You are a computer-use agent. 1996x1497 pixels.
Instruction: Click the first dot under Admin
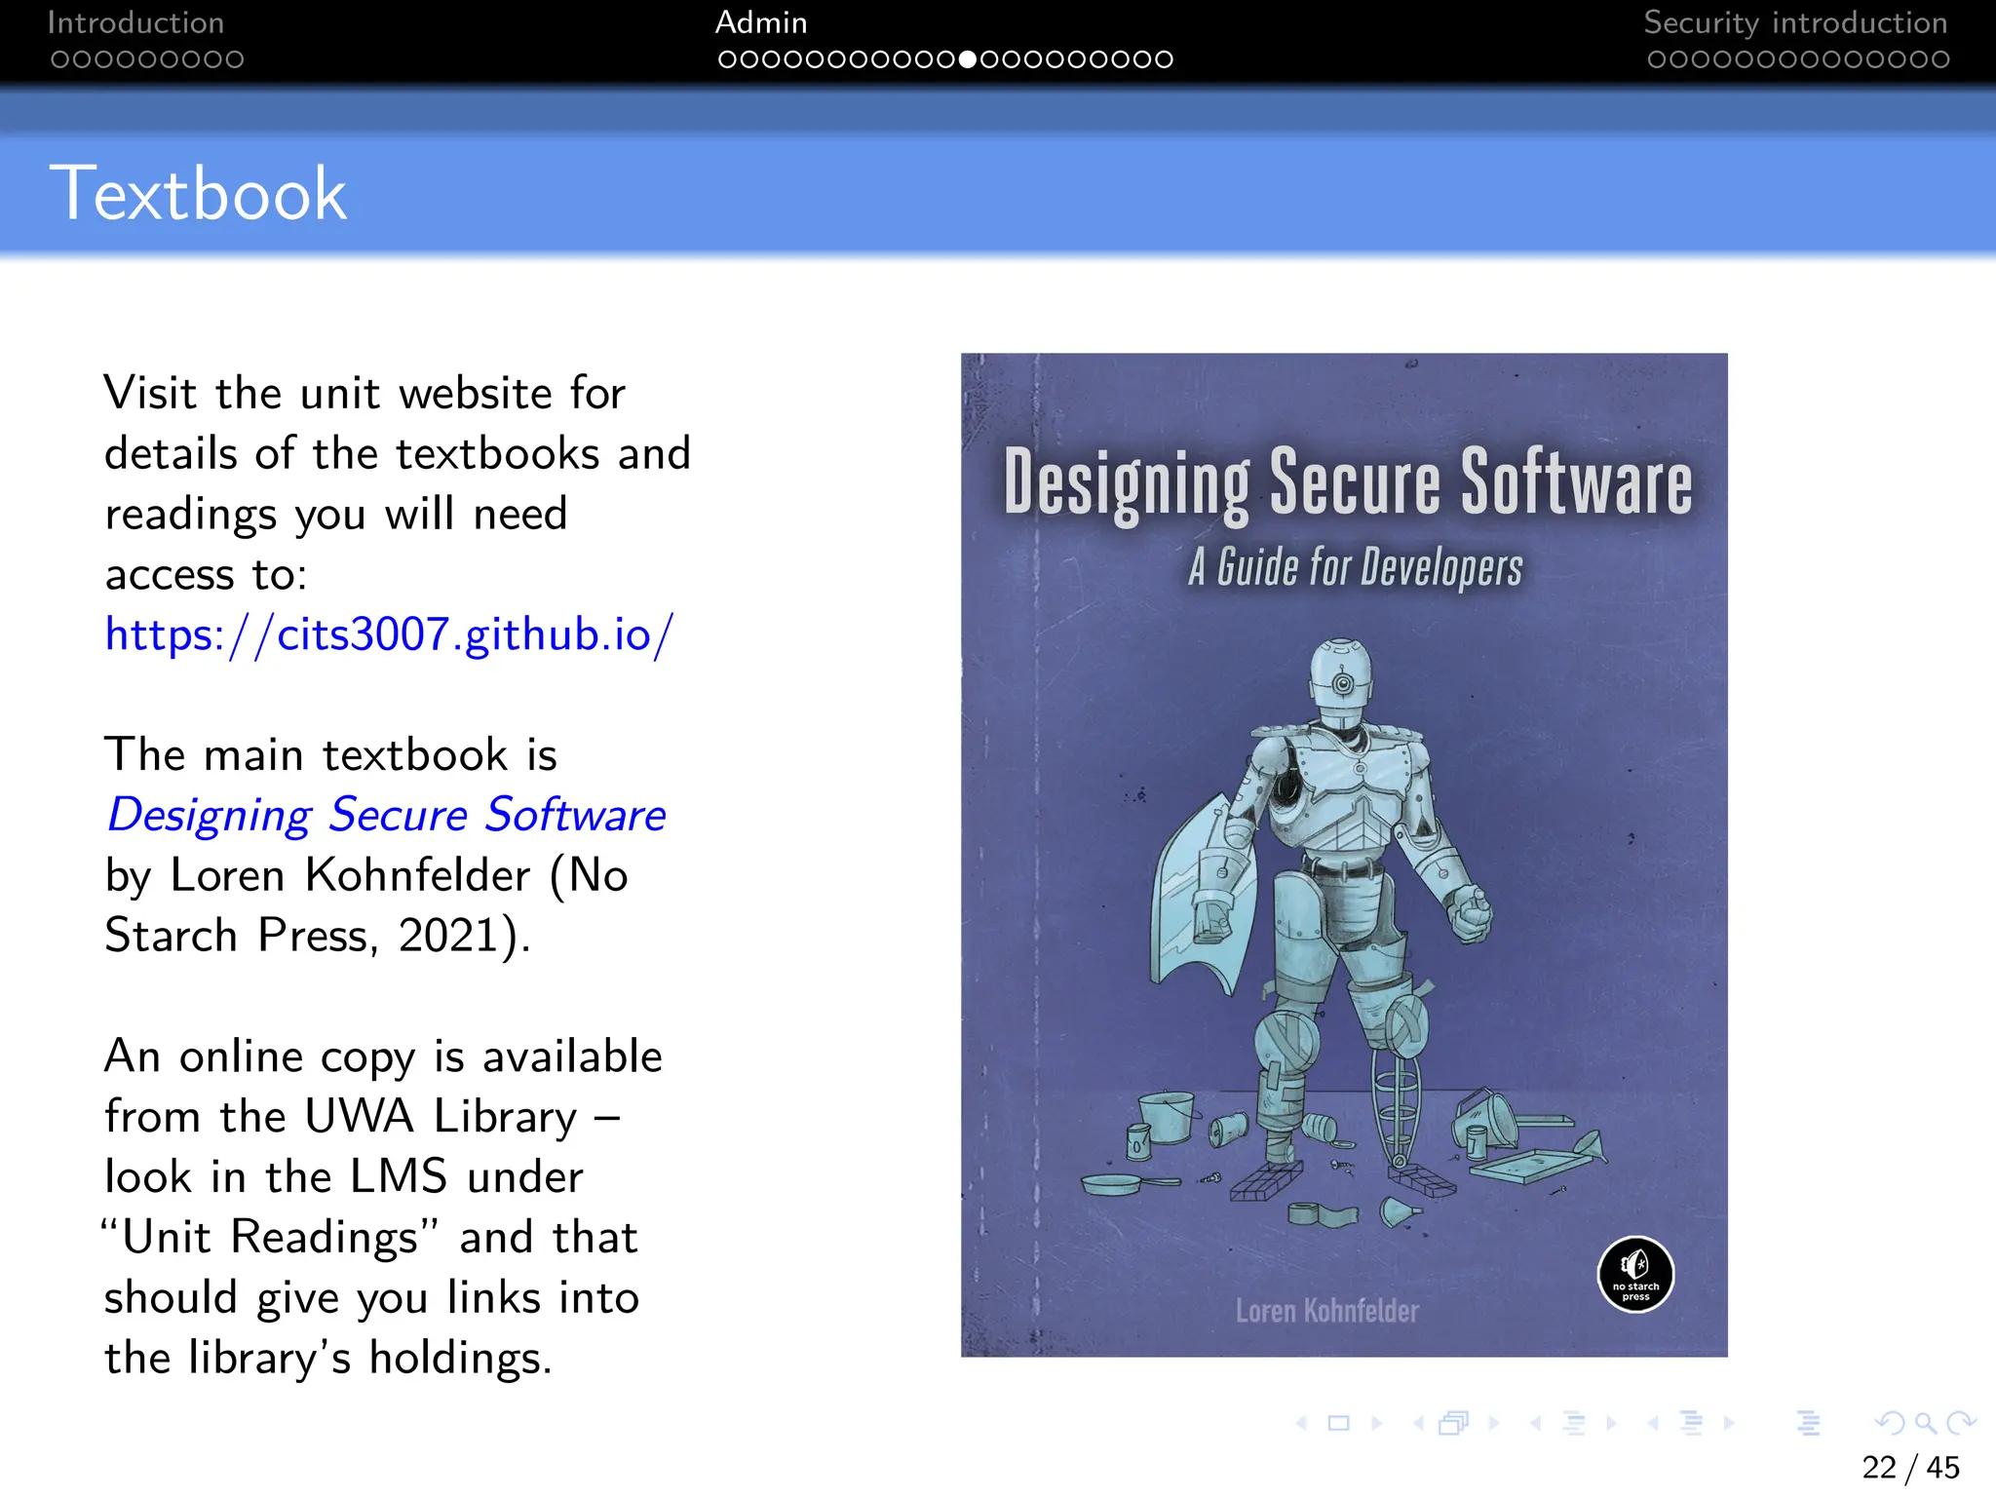pos(727,59)
